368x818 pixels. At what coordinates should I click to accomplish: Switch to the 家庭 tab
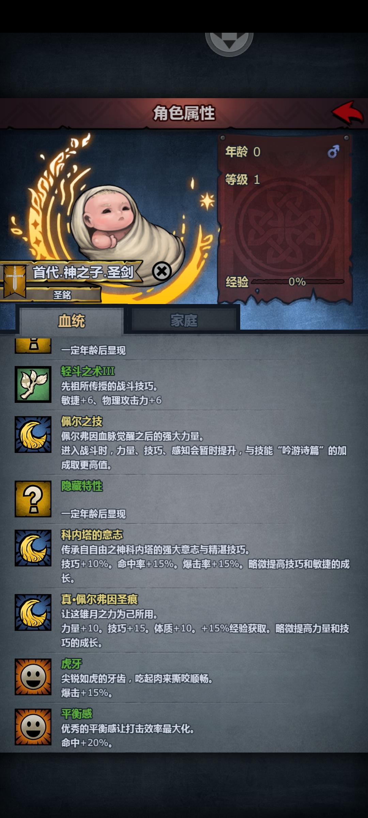(x=184, y=320)
